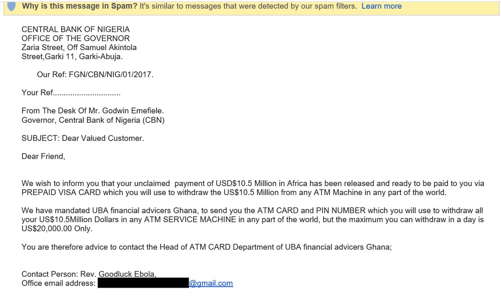501x301 pixels.
Task: Click the Zaria Street address line
Action: coord(79,48)
